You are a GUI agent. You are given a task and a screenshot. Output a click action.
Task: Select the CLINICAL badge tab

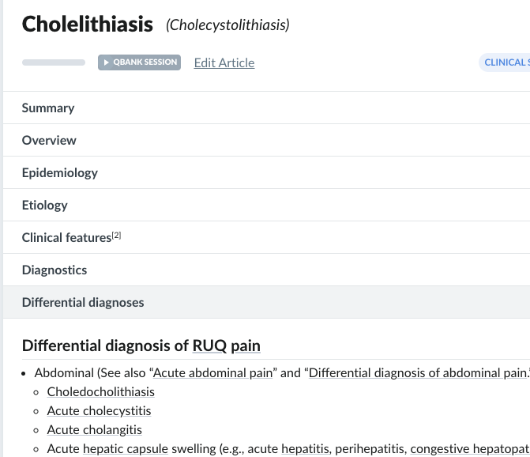(506, 62)
